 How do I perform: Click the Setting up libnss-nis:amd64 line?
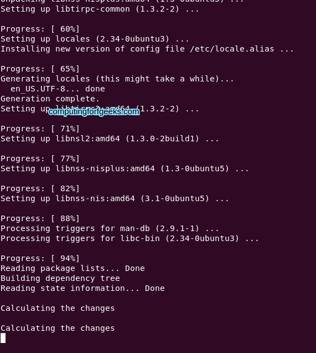(115, 198)
